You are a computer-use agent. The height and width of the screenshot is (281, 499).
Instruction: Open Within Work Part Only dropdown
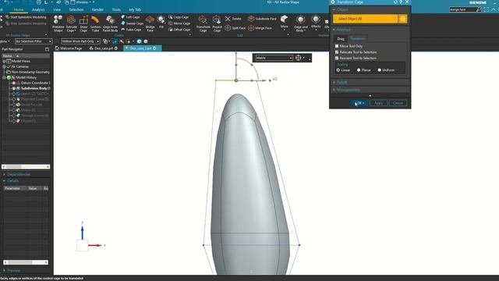(x=80, y=41)
